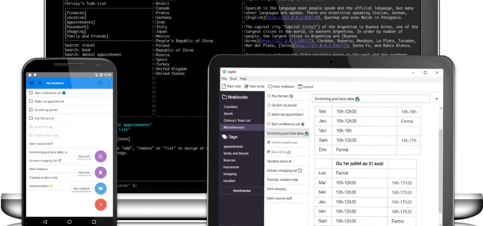Uncheck the Deploy Joplin app to-do on desktop
483x226 pixels.
(269, 142)
